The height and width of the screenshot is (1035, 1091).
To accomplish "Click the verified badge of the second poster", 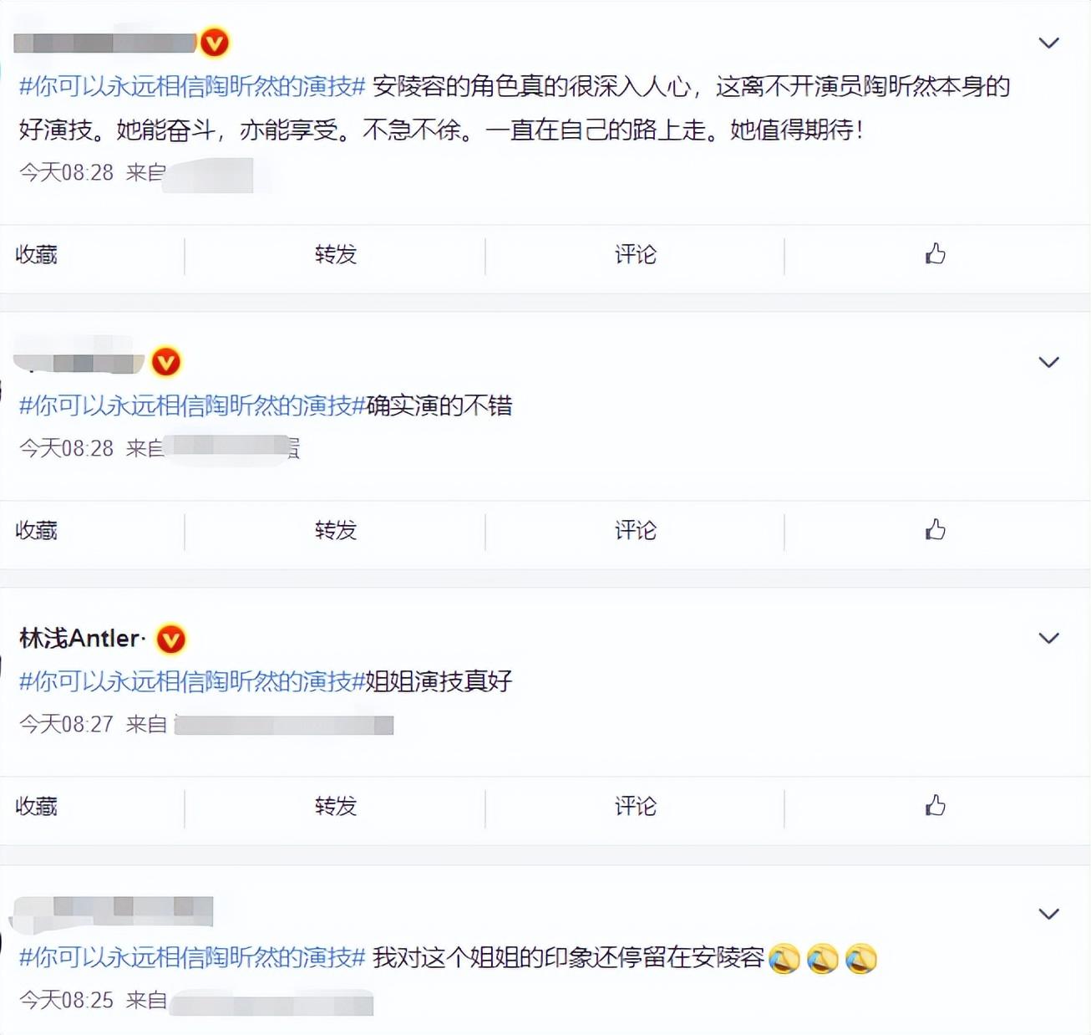I will click(166, 362).
